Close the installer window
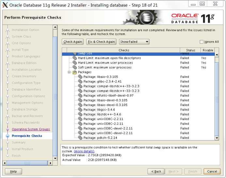Screen dimensions: 226x178 coord(215,4)
